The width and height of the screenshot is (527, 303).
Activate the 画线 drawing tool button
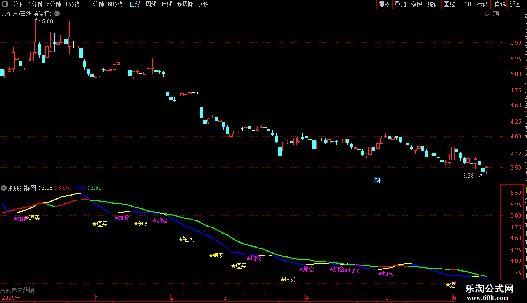450,4
